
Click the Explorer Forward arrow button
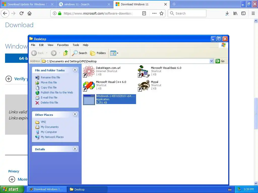point(54,53)
